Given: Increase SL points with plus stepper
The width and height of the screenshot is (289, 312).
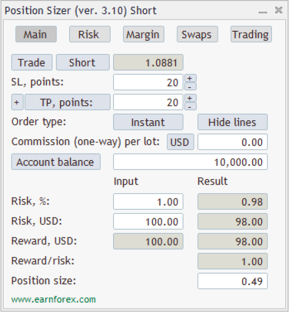Looking at the screenshot, I should pyautogui.click(x=190, y=78).
